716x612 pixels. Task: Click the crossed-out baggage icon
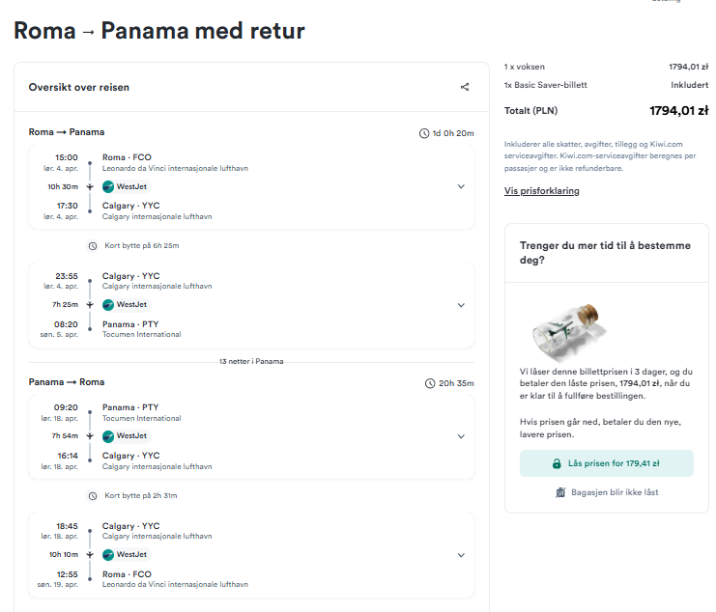point(560,492)
